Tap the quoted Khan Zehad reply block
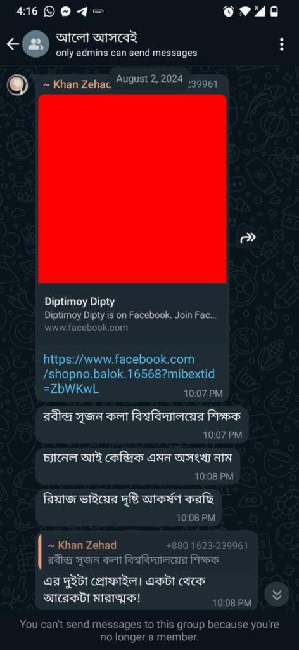Viewport: 299px width, 650px height. (x=147, y=552)
